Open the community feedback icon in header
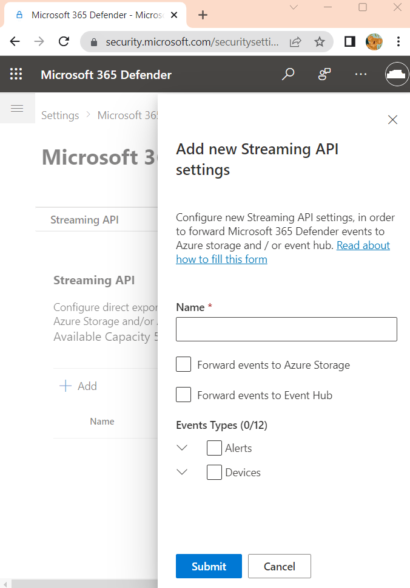The height and width of the screenshot is (588, 410). point(324,74)
